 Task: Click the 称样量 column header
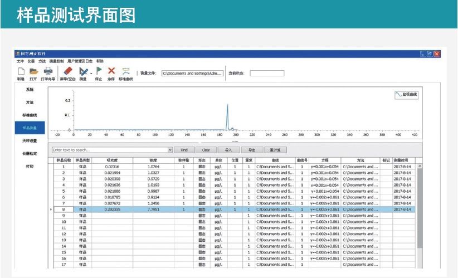point(184,160)
